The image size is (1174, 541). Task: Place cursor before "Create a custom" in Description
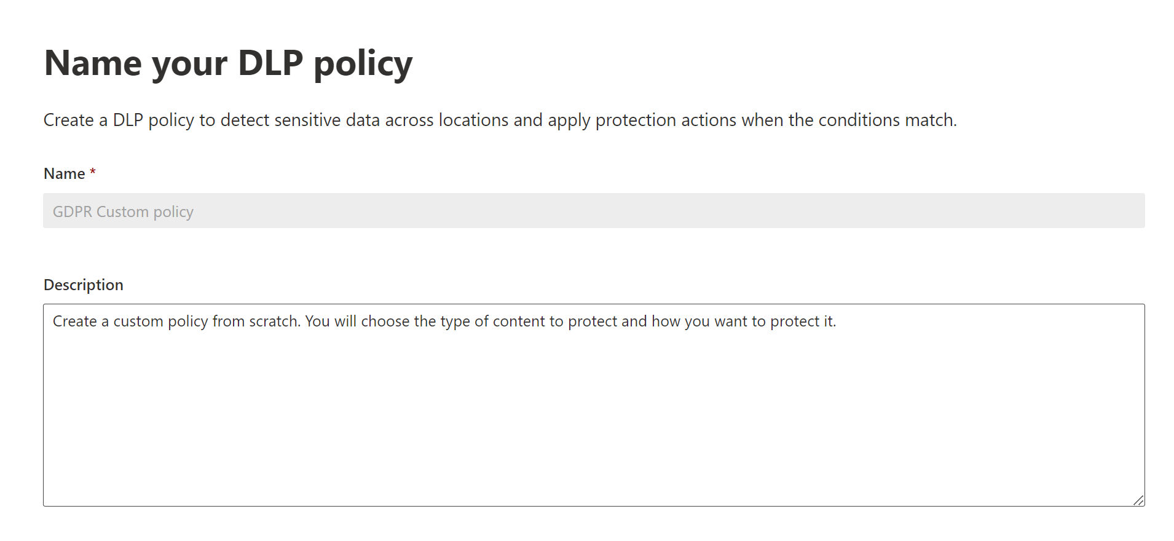53,322
